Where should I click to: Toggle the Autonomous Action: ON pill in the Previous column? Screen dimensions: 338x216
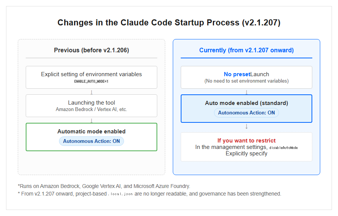91,141
